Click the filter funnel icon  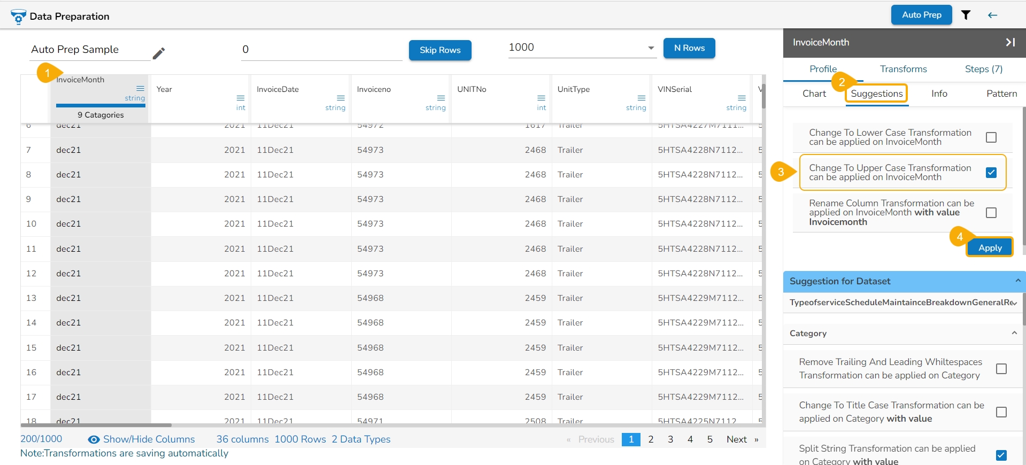[966, 15]
